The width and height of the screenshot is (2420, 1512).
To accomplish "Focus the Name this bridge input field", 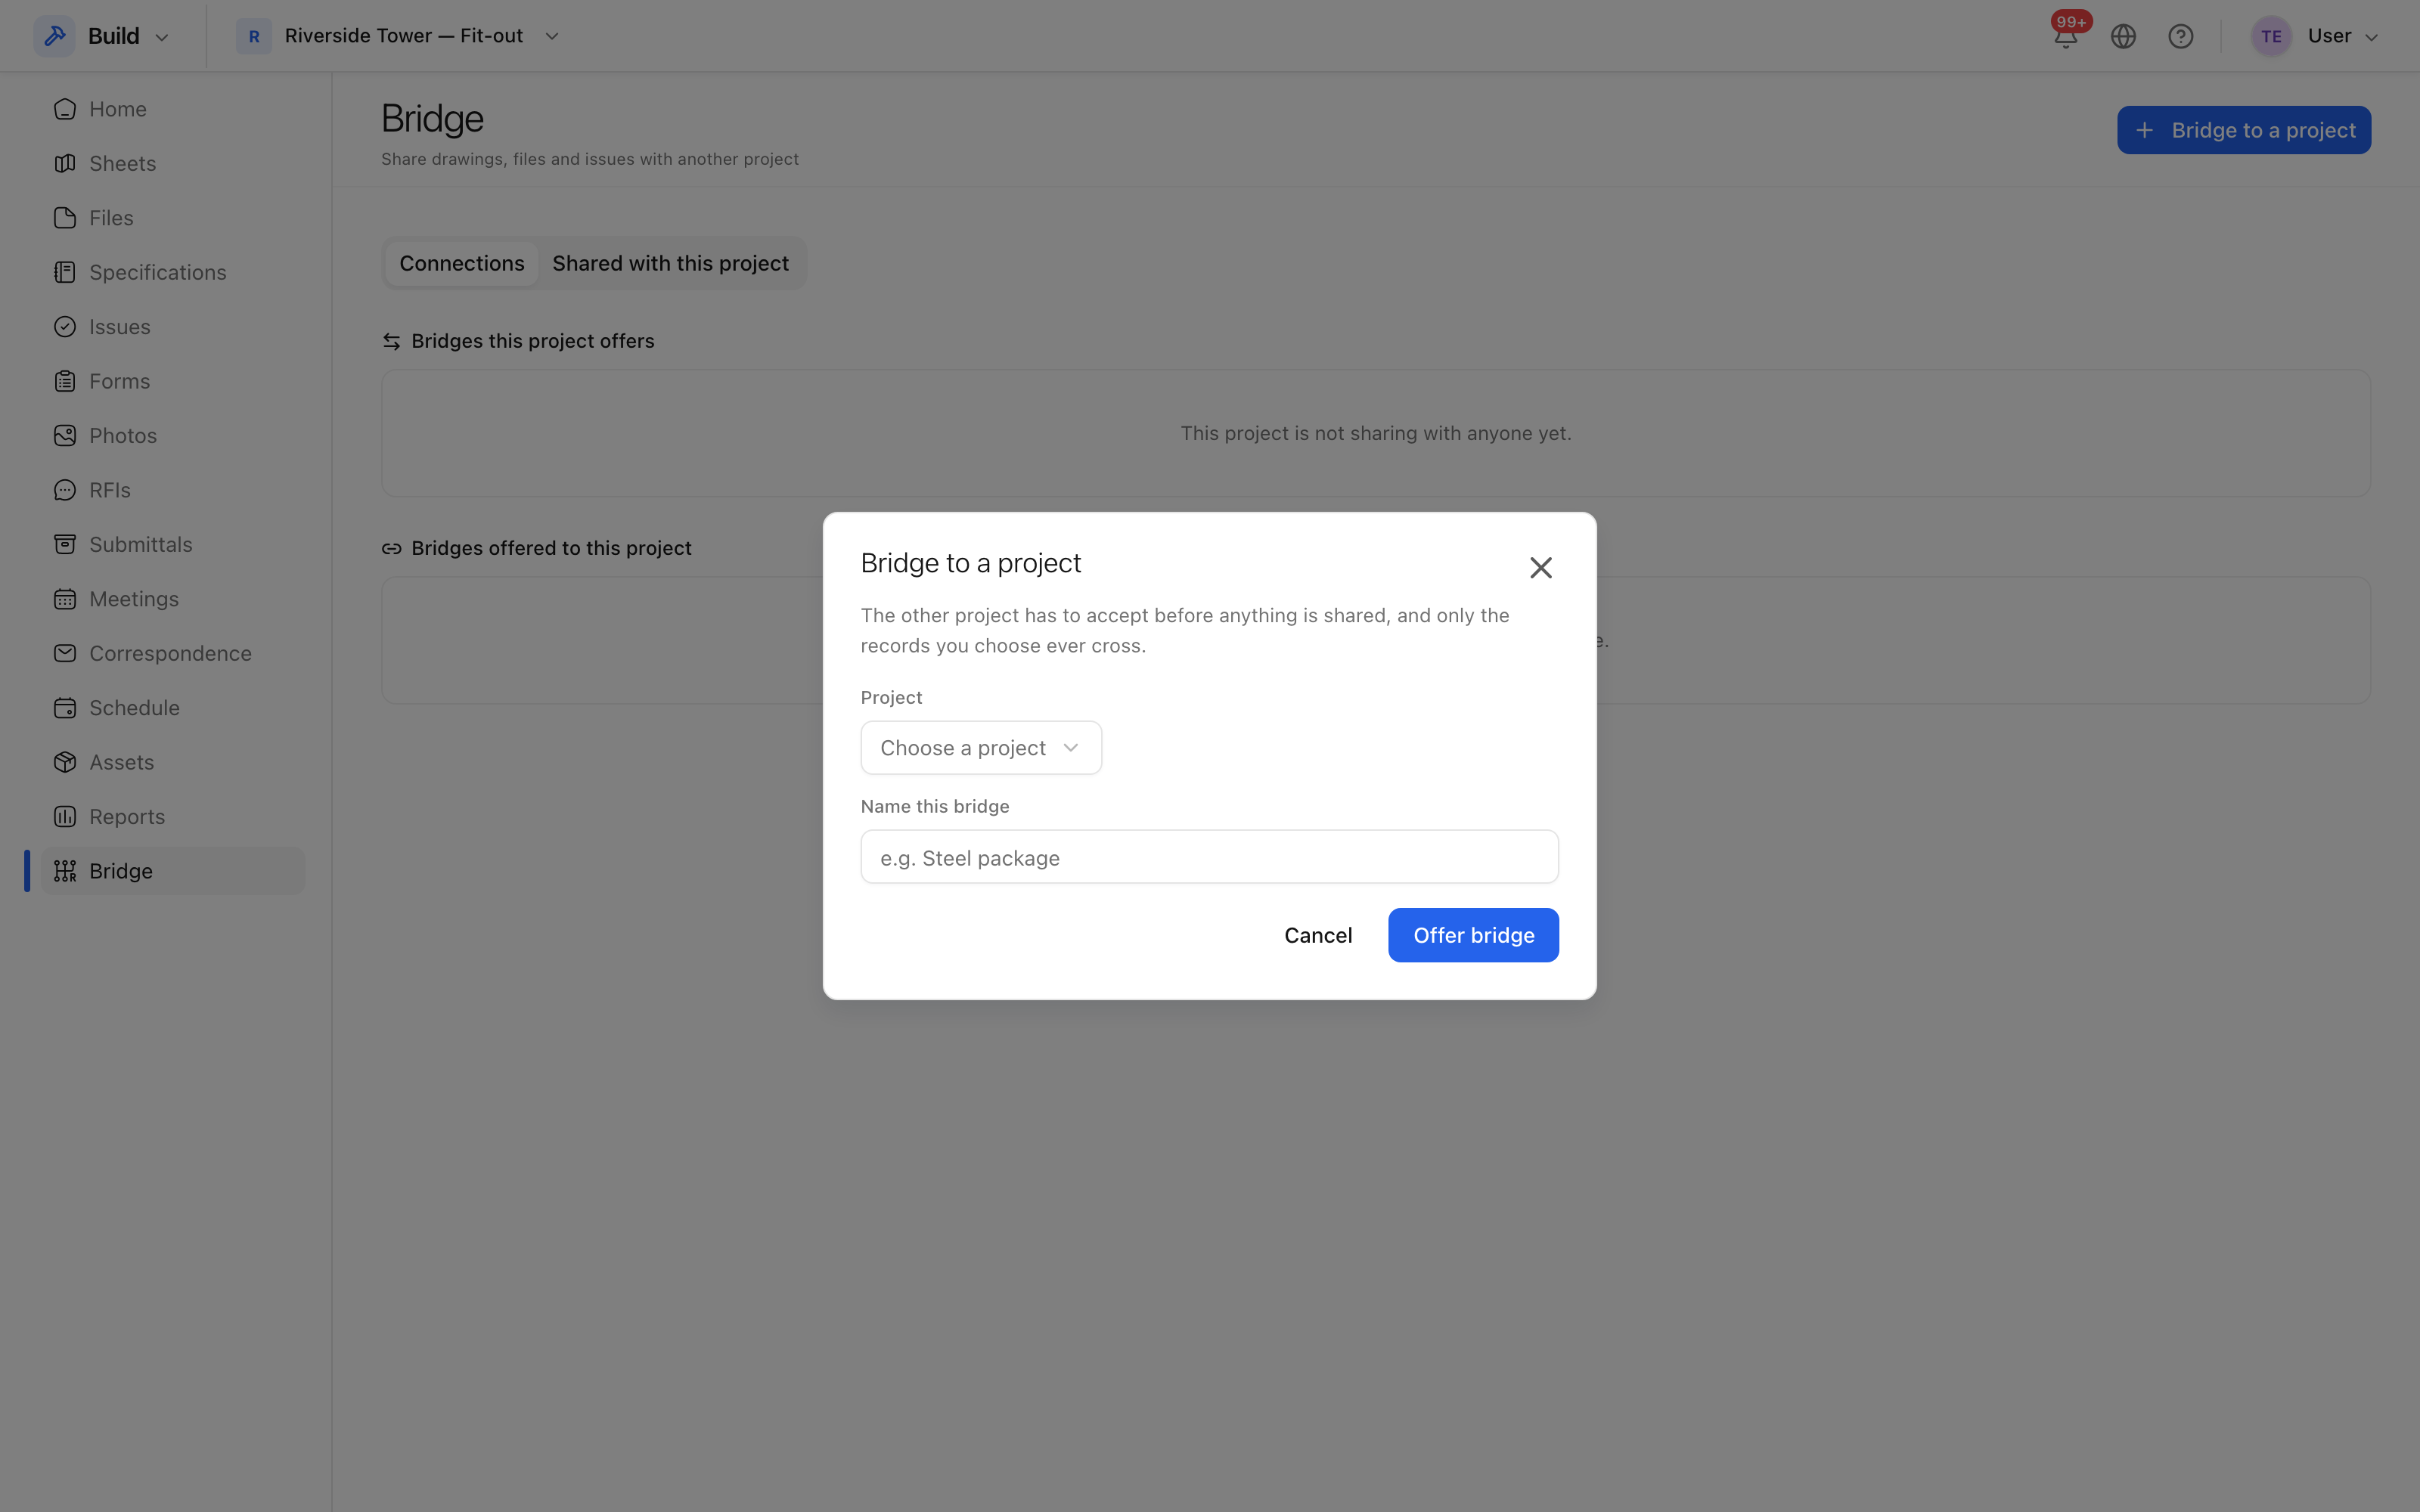I will (x=1209, y=857).
